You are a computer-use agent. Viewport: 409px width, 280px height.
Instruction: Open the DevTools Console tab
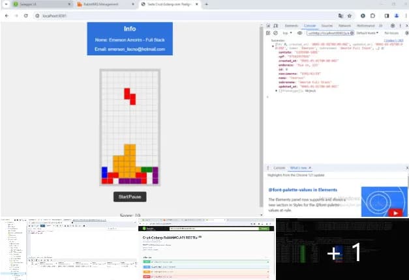[310, 25]
